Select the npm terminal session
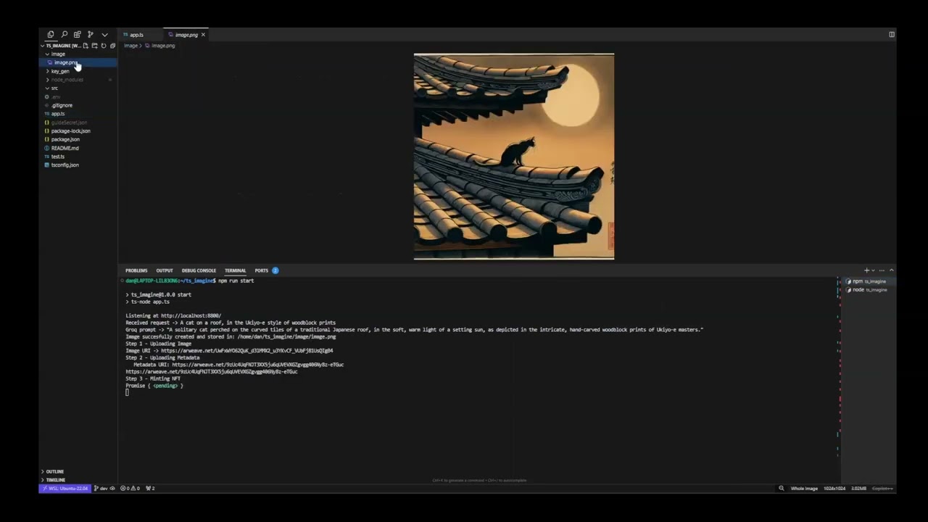The image size is (928, 522). pos(869,281)
